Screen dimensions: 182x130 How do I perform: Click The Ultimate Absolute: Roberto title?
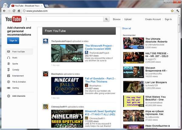point(156,40)
